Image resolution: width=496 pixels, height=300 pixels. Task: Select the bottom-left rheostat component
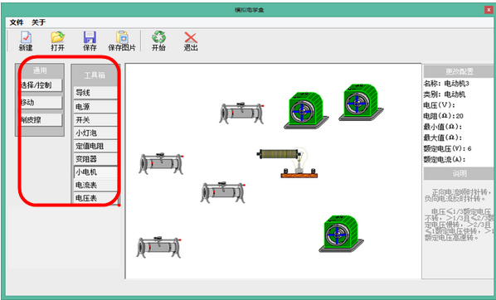158,247
